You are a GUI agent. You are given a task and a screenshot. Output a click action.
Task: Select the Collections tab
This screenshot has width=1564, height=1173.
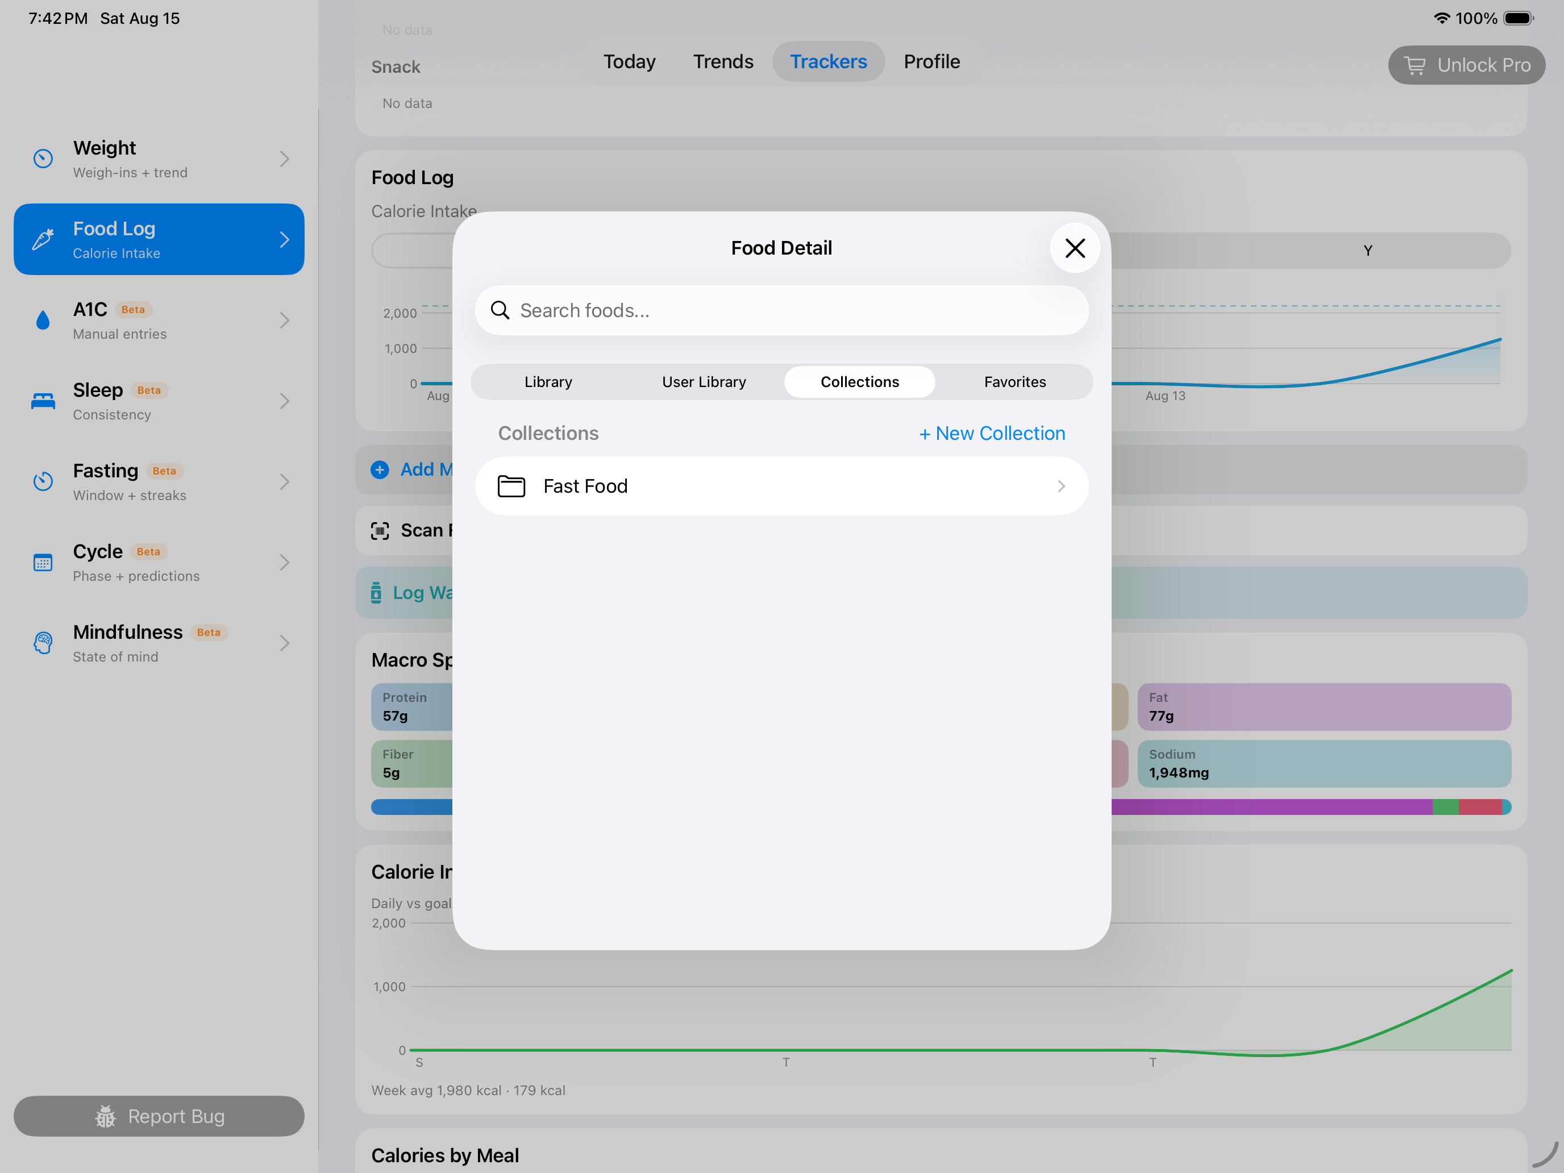pos(860,382)
